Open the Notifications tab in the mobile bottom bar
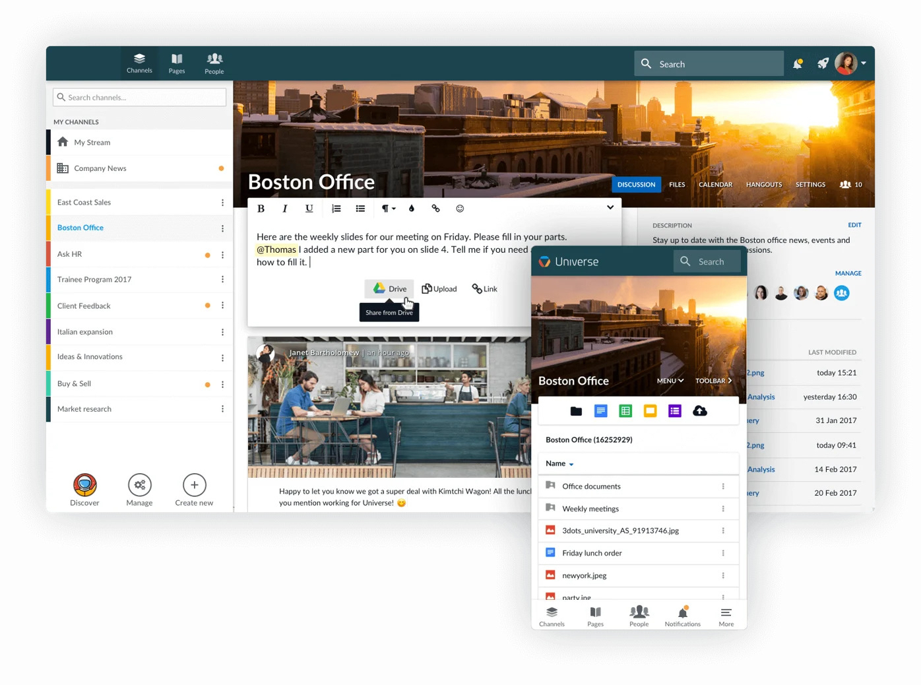 click(683, 616)
